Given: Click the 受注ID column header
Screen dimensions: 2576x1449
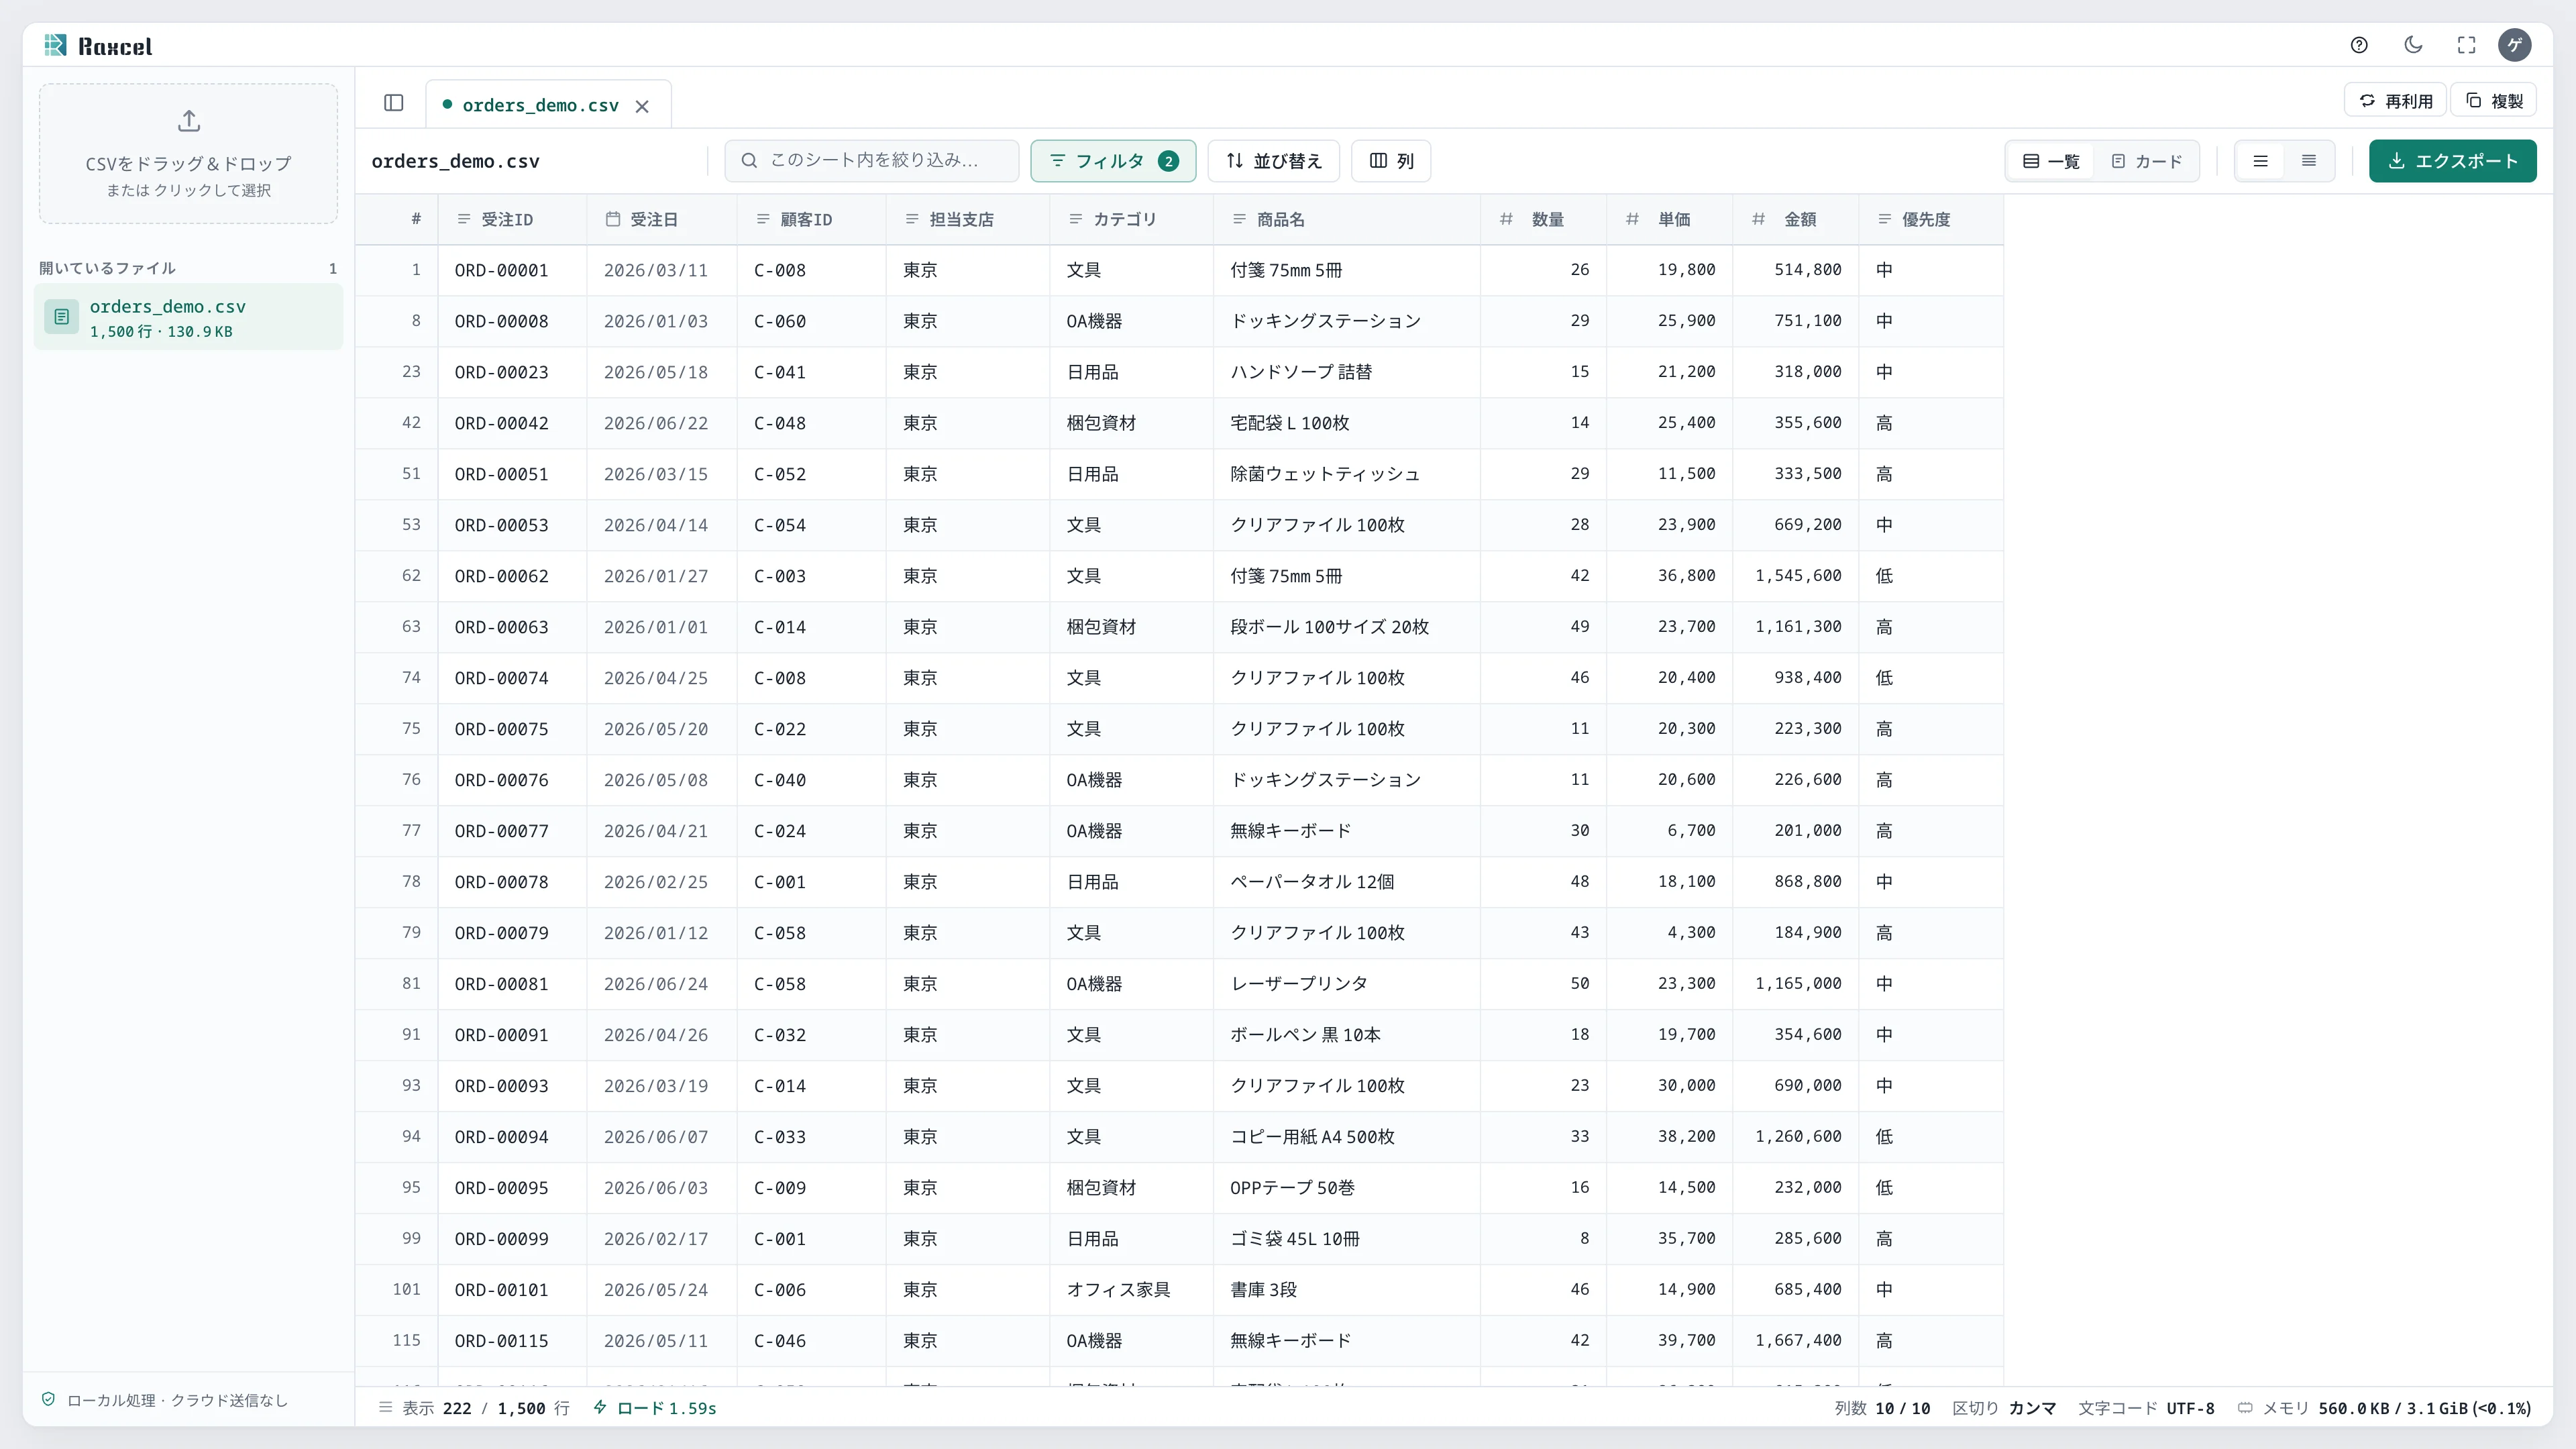Looking at the screenshot, I should [512, 219].
